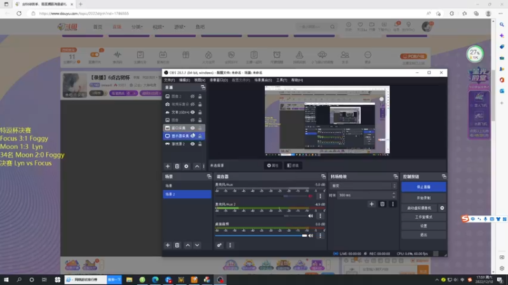508x285 pixels.
Task: Open the 视图(V) menu in OBS
Action: [x=200, y=80]
